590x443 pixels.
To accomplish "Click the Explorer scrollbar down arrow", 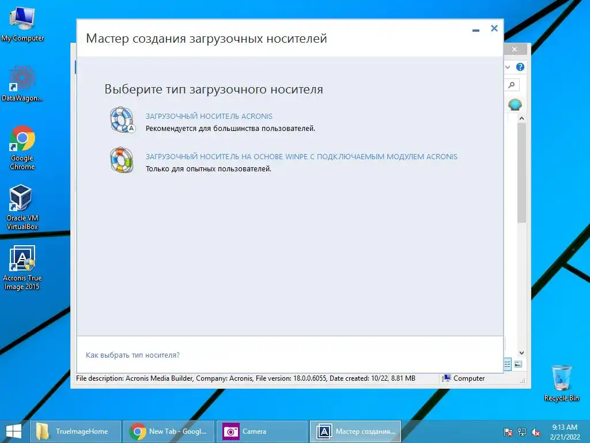I will (521, 353).
